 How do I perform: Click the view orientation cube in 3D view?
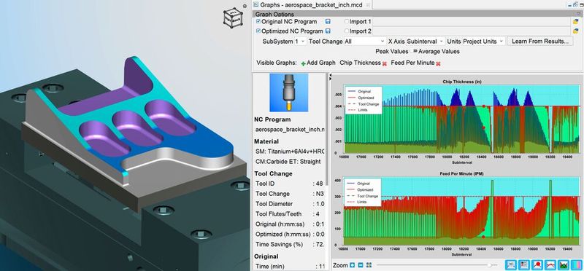(x=234, y=17)
